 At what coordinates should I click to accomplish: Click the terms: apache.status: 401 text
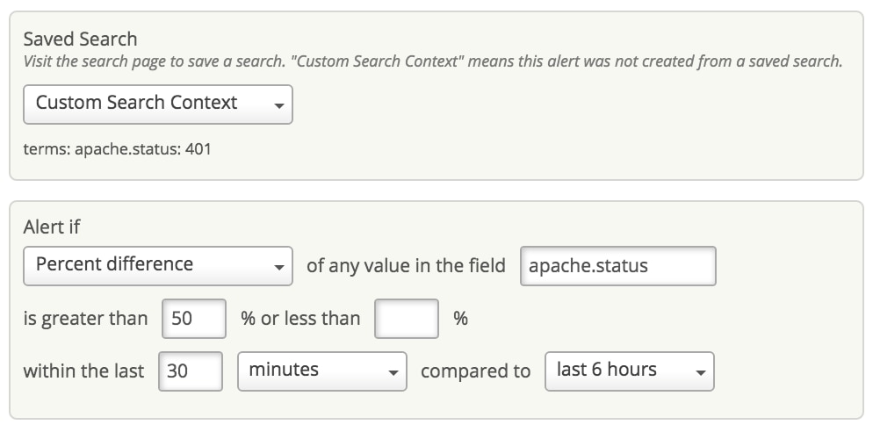click(117, 148)
